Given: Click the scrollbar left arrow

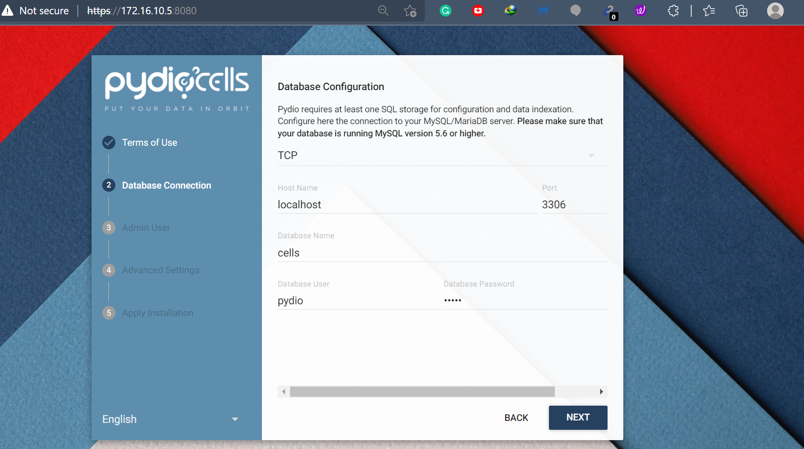Looking at the screenshot, I should click(284, 392).
